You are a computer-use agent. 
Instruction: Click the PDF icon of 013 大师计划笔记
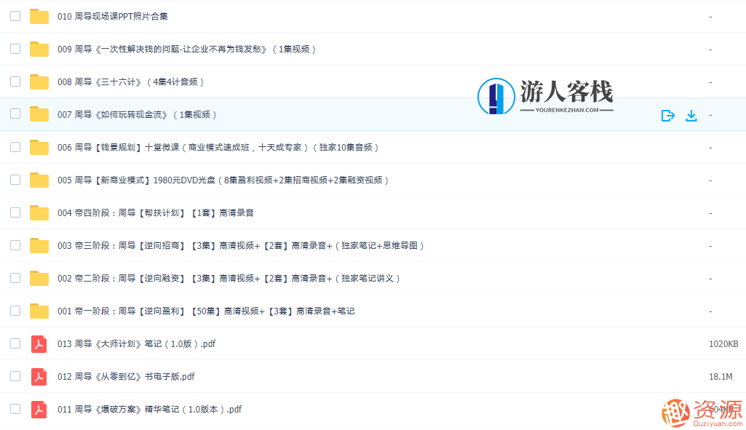click(x=38, y=343)
